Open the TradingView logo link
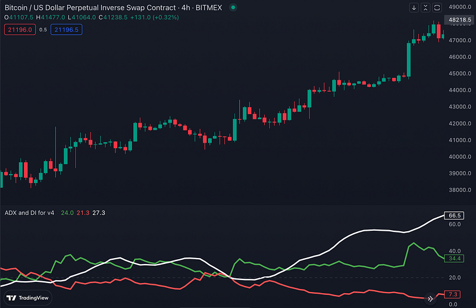 tap(27, 298)
